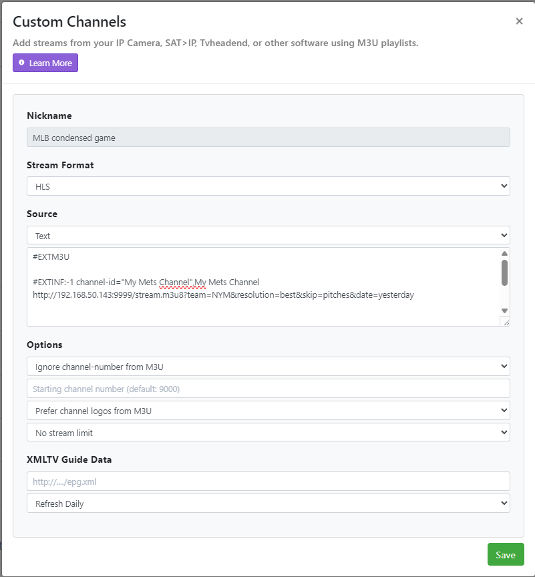Click the Learn More text label
This screenshot has width=535, height=577.
point(51,63)
